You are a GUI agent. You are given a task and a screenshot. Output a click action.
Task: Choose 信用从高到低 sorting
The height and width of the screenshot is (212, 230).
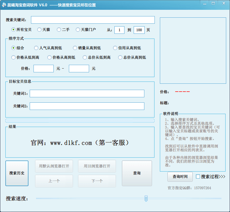coord(115,48)
